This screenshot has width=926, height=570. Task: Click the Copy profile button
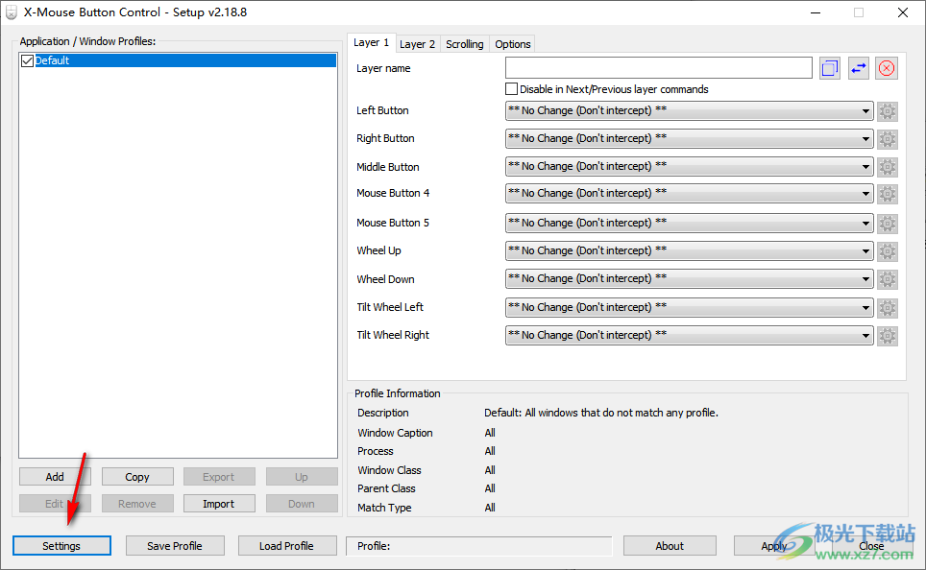[137, 477]
